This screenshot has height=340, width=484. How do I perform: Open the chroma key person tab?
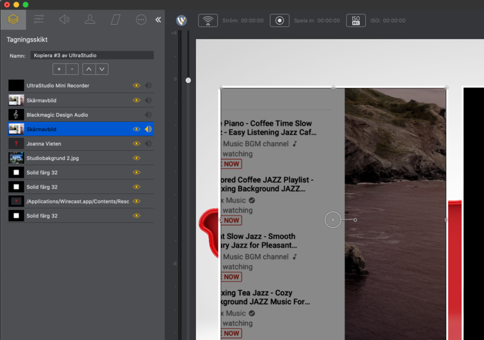click(89, 20)
